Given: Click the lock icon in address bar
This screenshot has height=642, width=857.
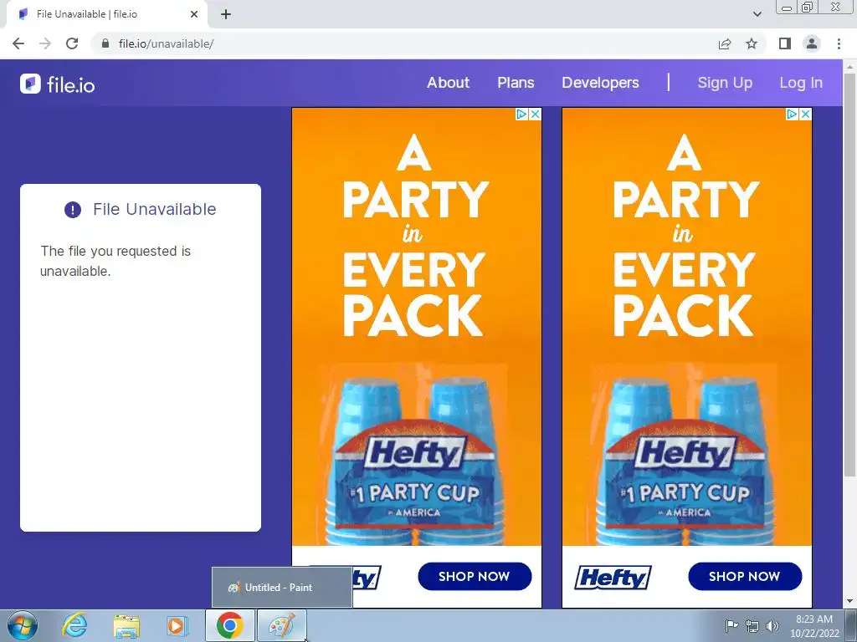Looking at the screenshot, I should (105, 43).
